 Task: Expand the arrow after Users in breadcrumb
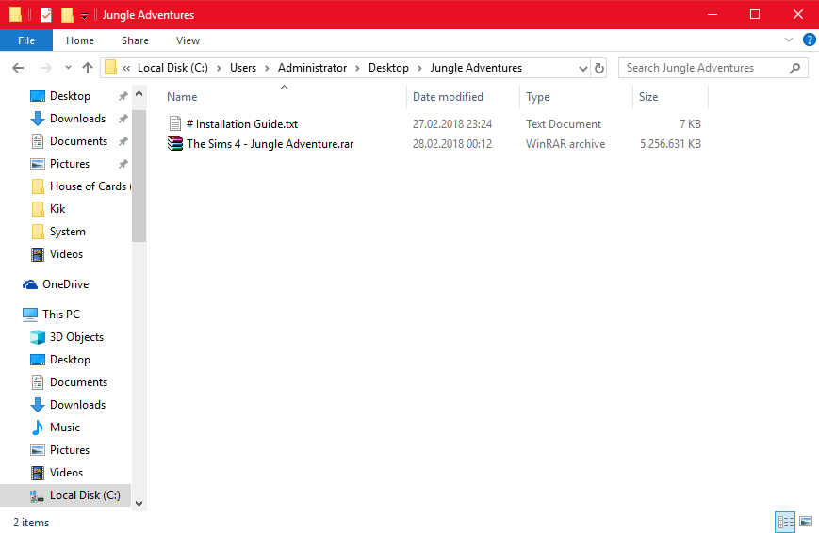tap(267, 69)
